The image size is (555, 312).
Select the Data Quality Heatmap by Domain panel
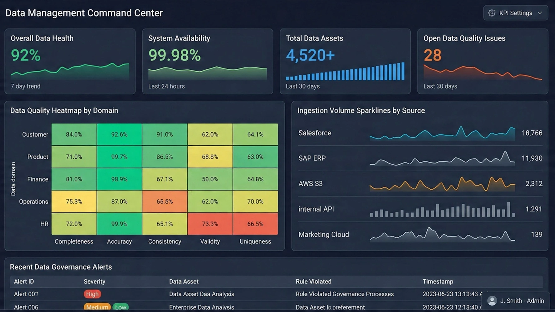pyautogui.click(x=64, y=110)
